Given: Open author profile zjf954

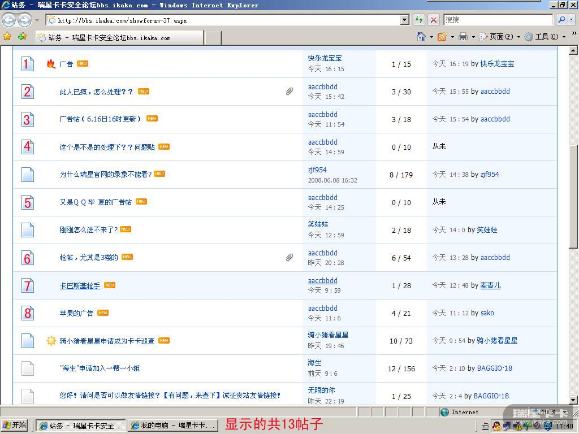Looking at the screenshot, I should tap(317, 170).
